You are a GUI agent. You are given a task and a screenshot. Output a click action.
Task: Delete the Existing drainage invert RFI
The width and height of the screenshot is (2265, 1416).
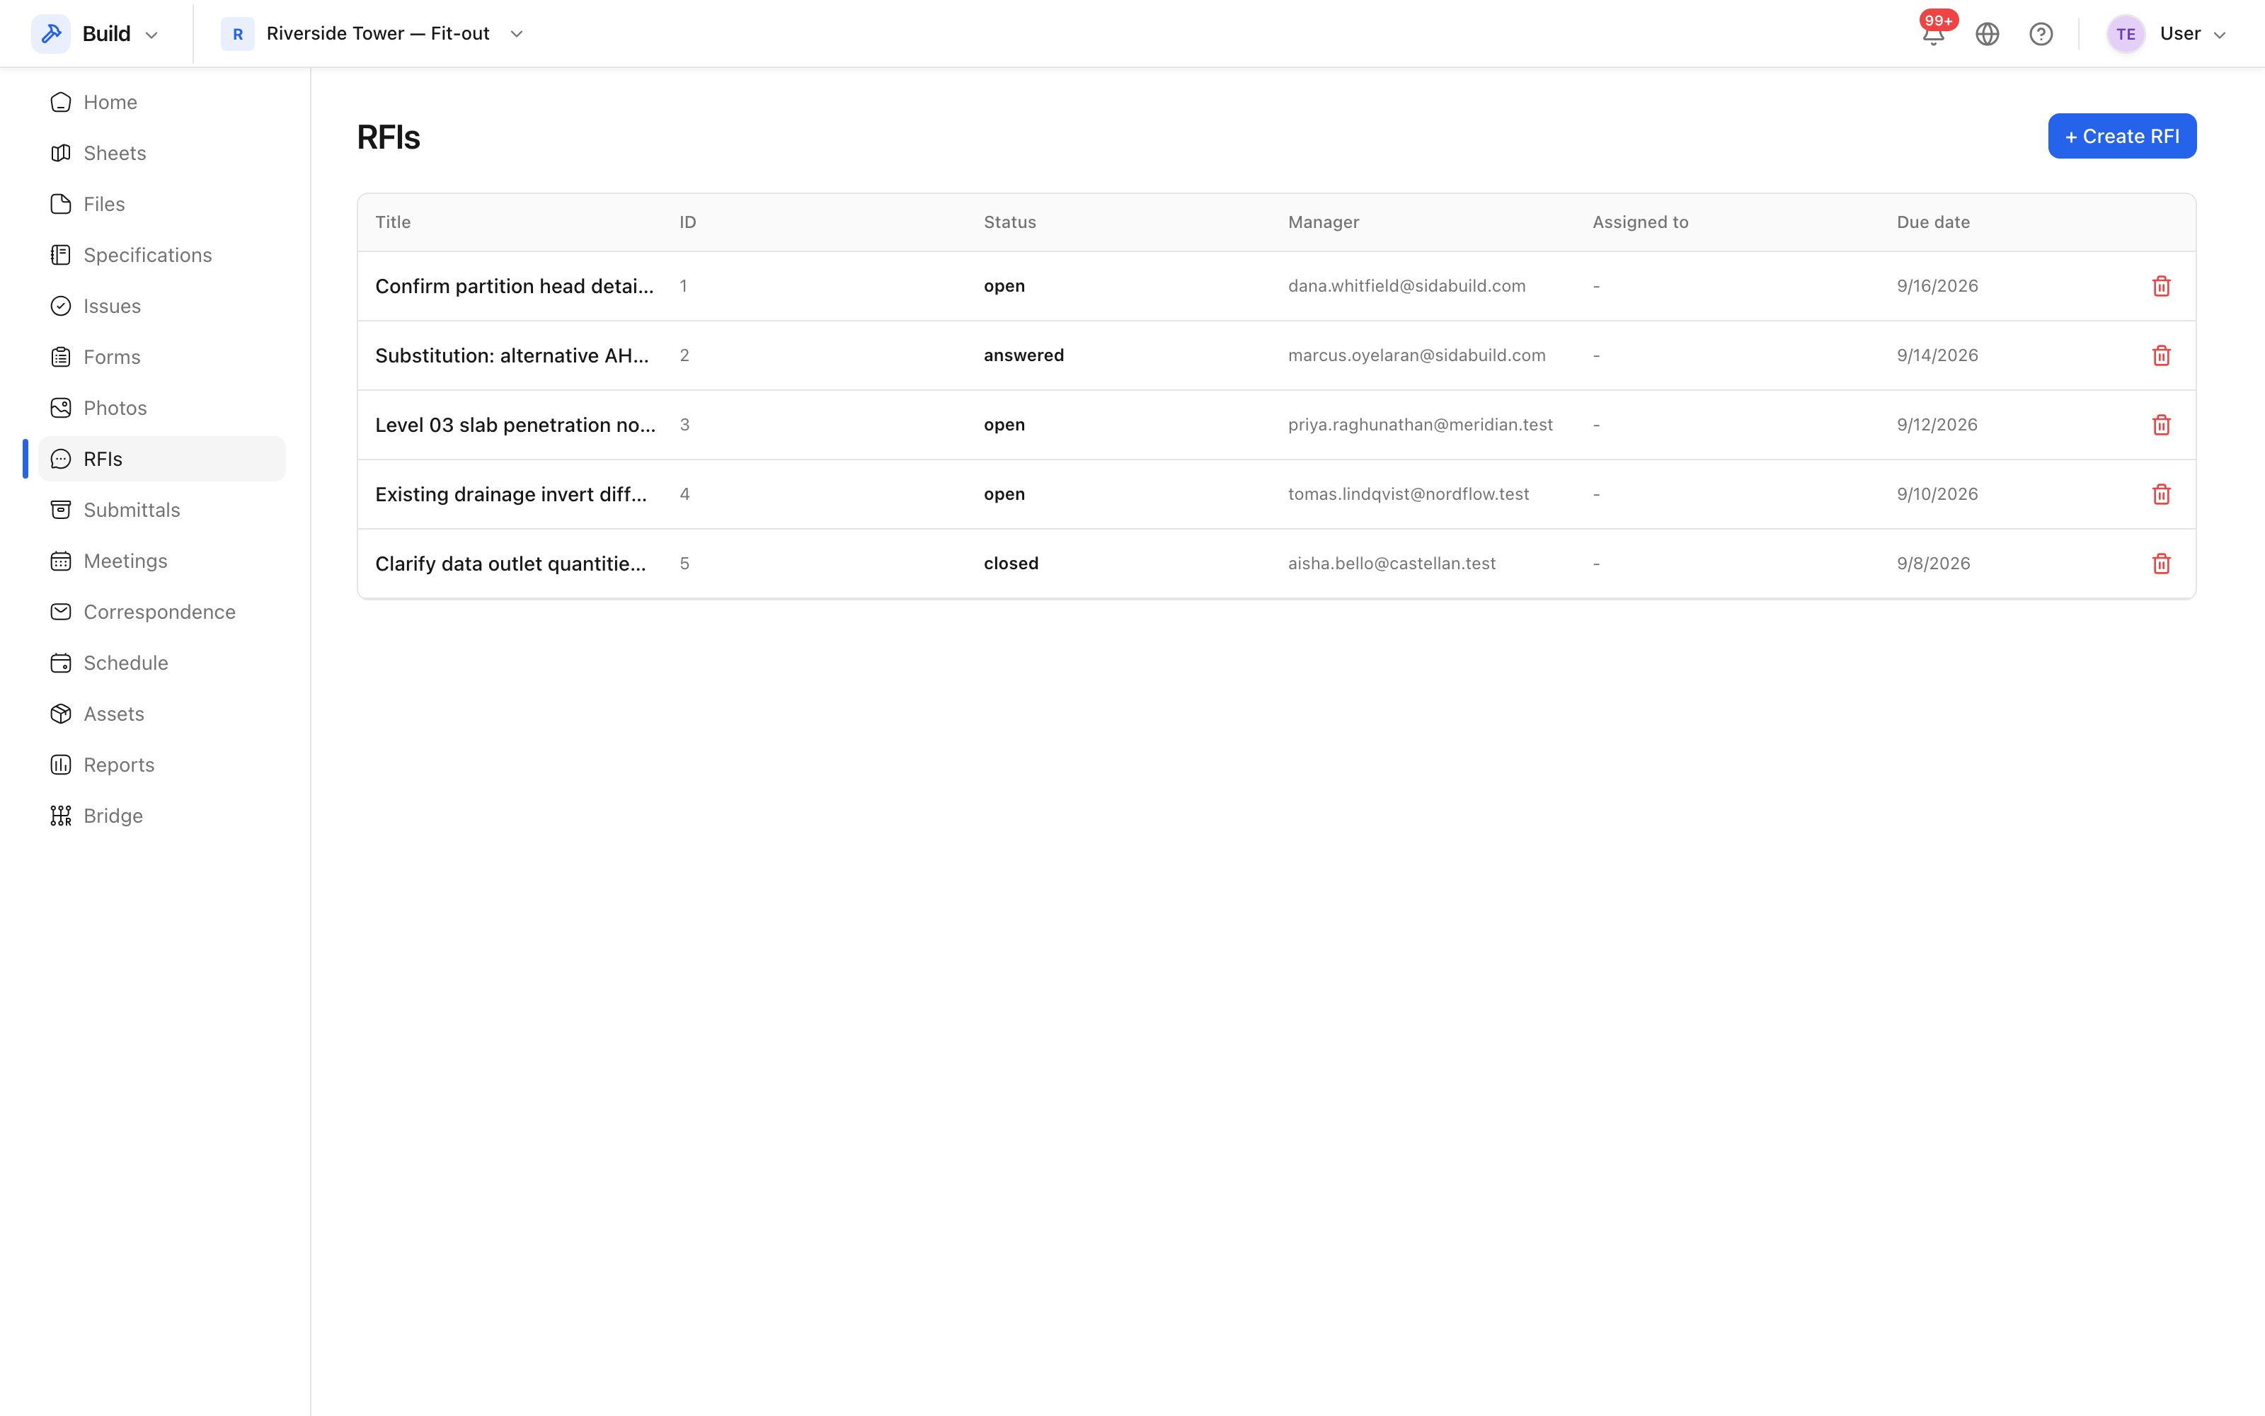(x=2161, y=494)
